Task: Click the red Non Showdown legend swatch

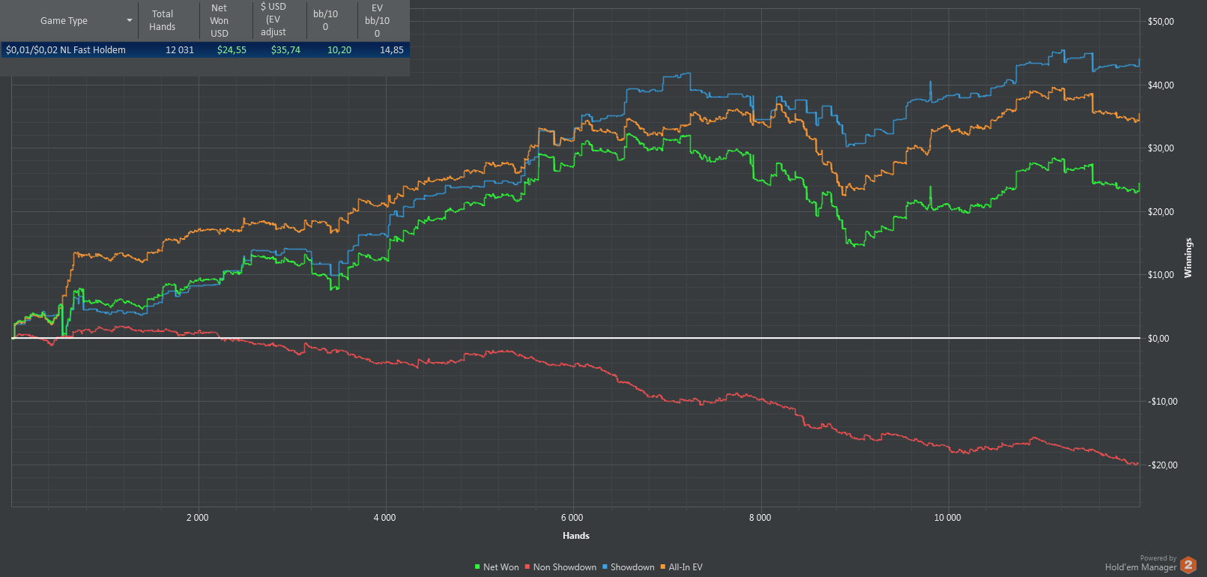Action: point(527,567)
